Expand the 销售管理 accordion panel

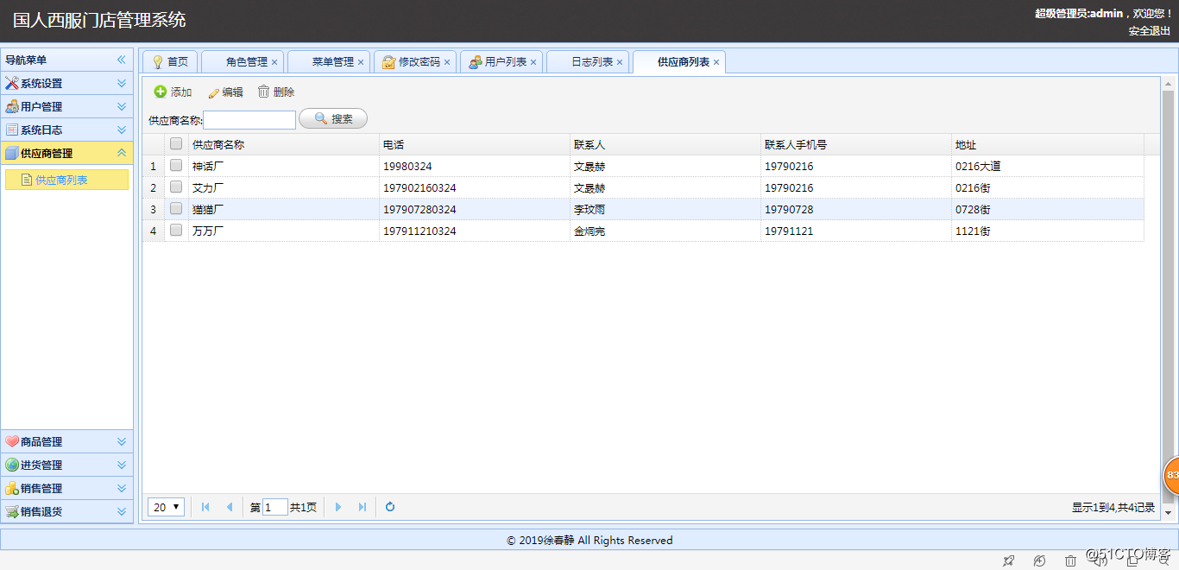click(x=122, y=489)
